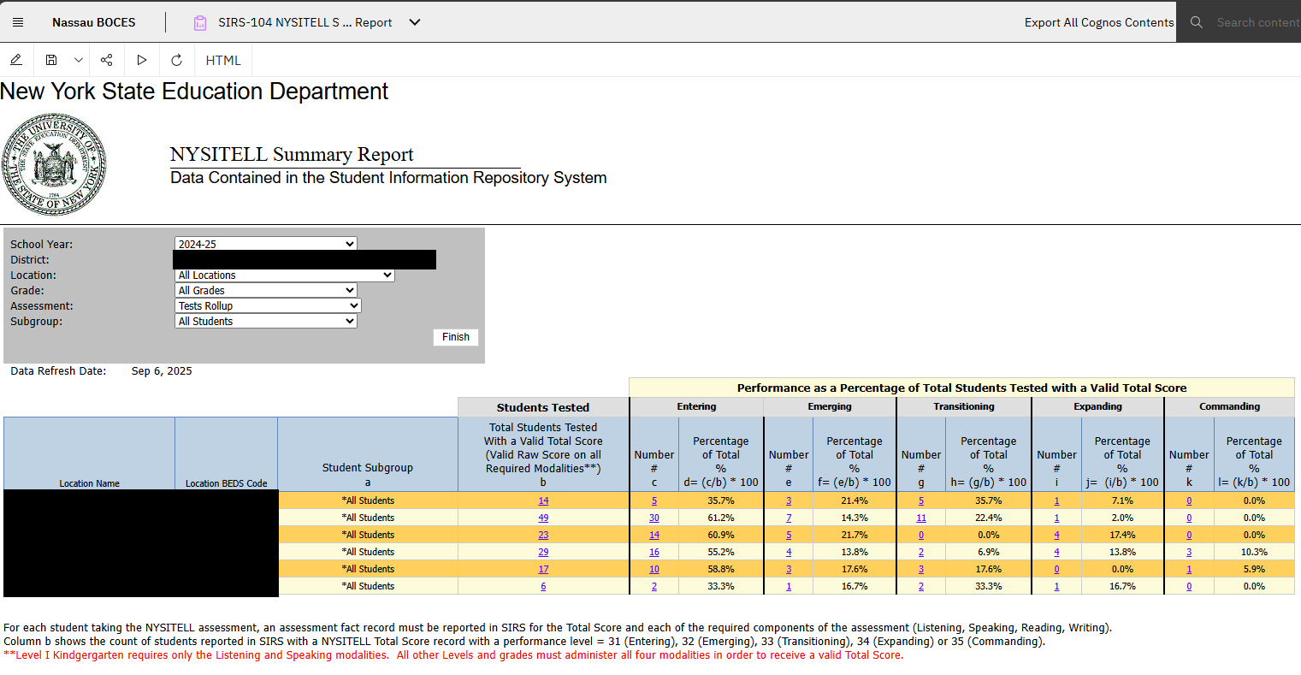Open the Assessment Tests Rollup dropdown
1301x675 pixels.
tap(268, 305)
